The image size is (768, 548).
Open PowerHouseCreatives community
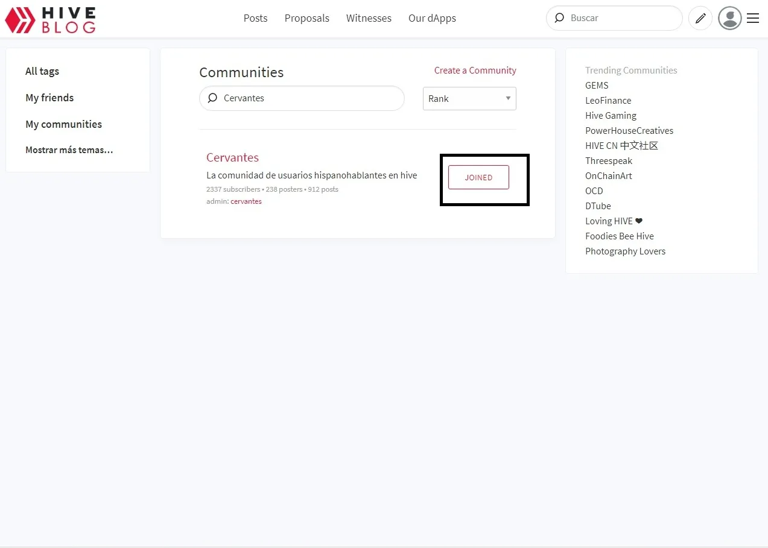pos(629,131)
